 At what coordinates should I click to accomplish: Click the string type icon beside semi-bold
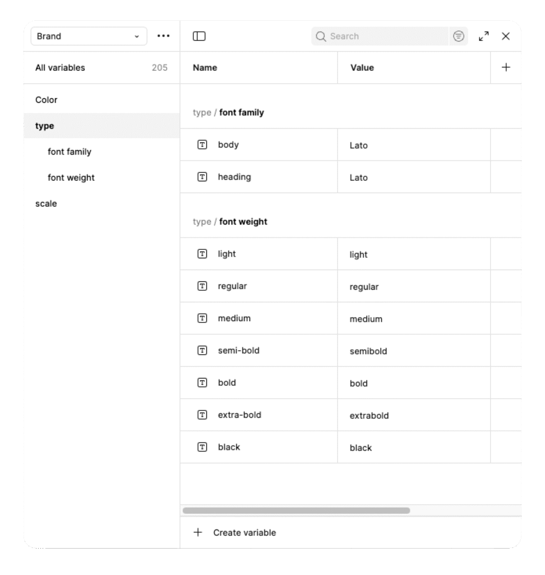point(202,351)
